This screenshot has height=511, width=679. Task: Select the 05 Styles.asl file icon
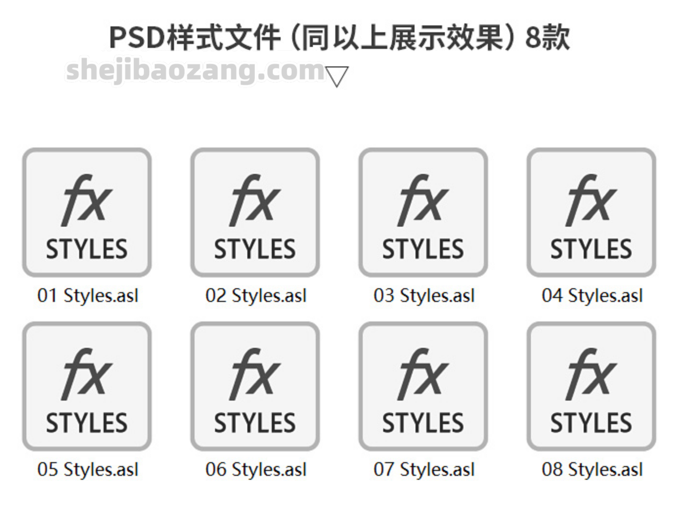(x=87, y=386)
